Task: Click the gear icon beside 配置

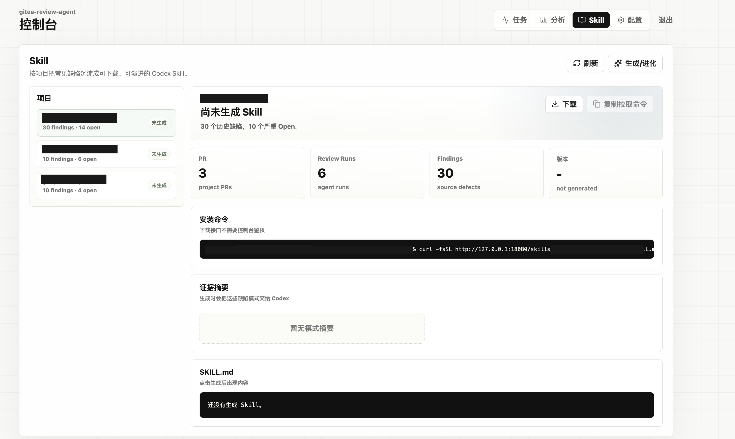Action: pyautogui.click(x=620, y=20)
